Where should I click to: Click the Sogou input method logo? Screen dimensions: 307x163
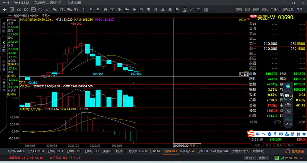[251, 134]
